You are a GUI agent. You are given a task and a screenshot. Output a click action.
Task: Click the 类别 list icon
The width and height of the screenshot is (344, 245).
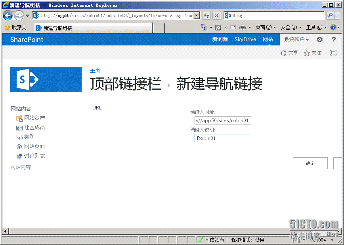coord(19,138)
